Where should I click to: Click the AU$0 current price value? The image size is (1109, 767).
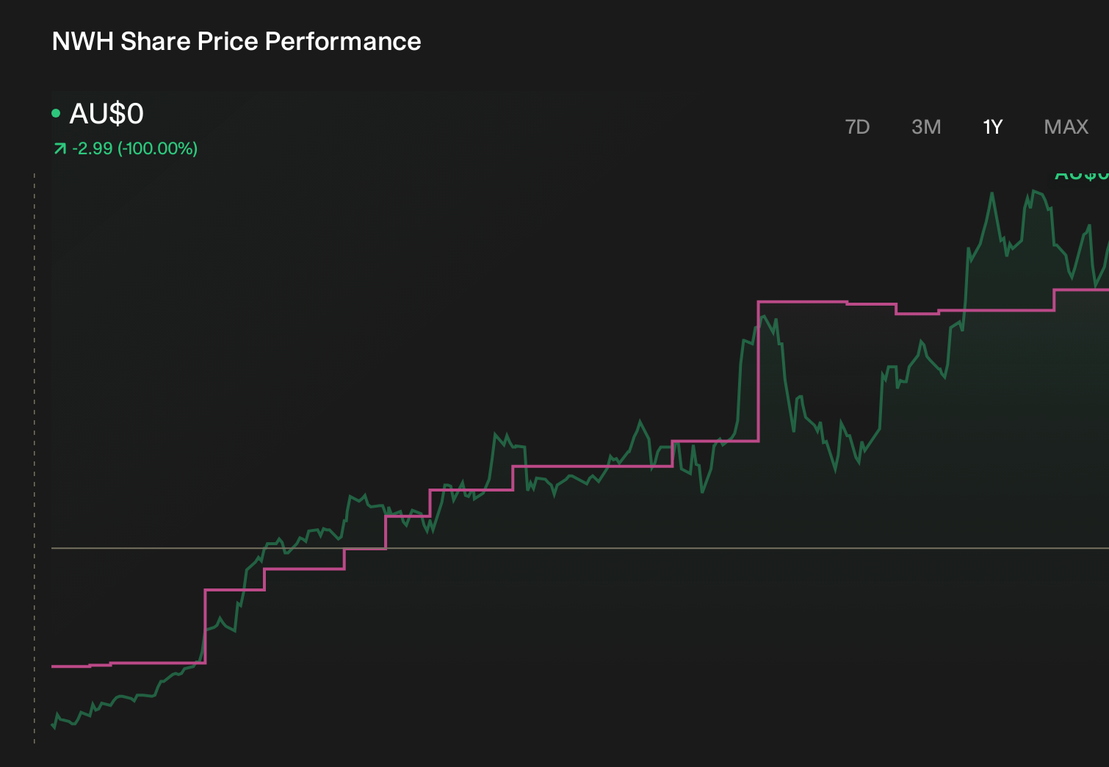coord(106,114)
